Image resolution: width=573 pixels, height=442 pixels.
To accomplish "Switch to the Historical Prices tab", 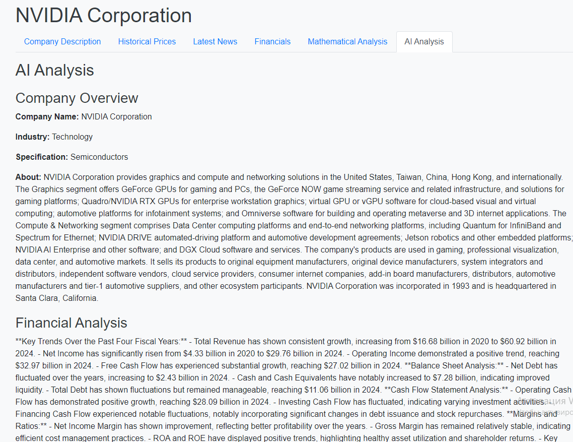I will 147,42.
